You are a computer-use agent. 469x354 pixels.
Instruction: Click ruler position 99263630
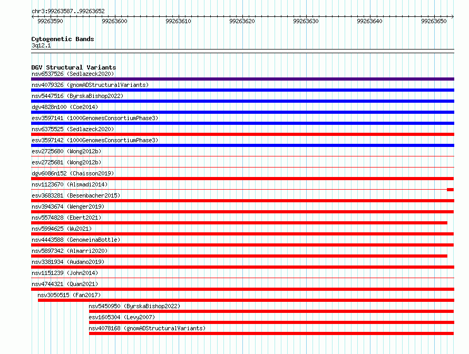point(306,21)
